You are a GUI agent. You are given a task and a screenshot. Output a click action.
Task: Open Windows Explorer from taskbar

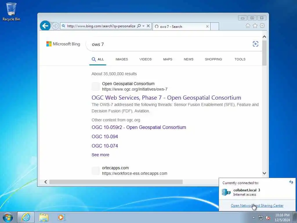tap(44, 217)
